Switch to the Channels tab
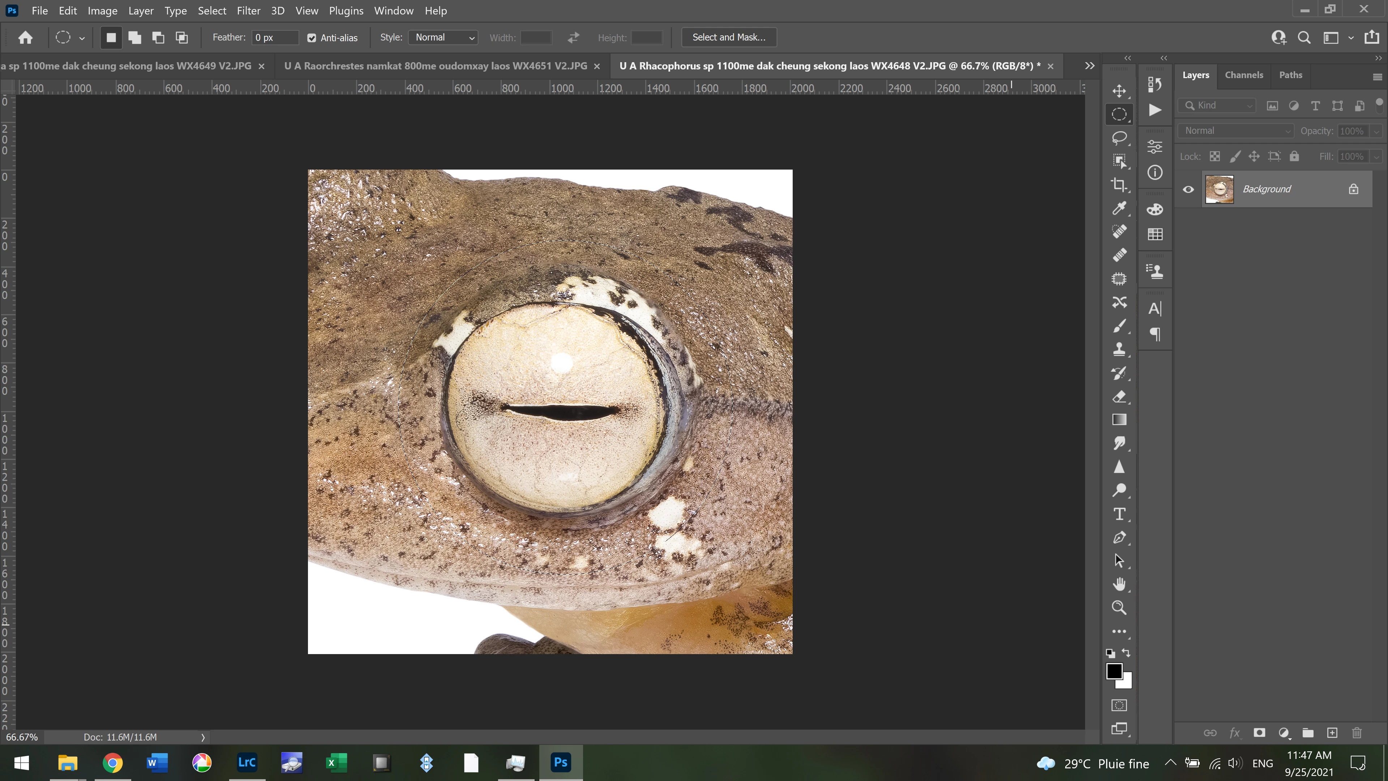 (1243, 75)
